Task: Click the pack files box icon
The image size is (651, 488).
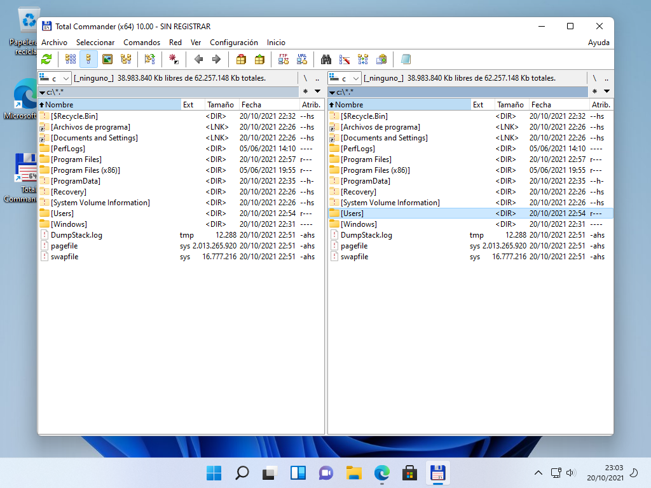Action: point(241,59)
